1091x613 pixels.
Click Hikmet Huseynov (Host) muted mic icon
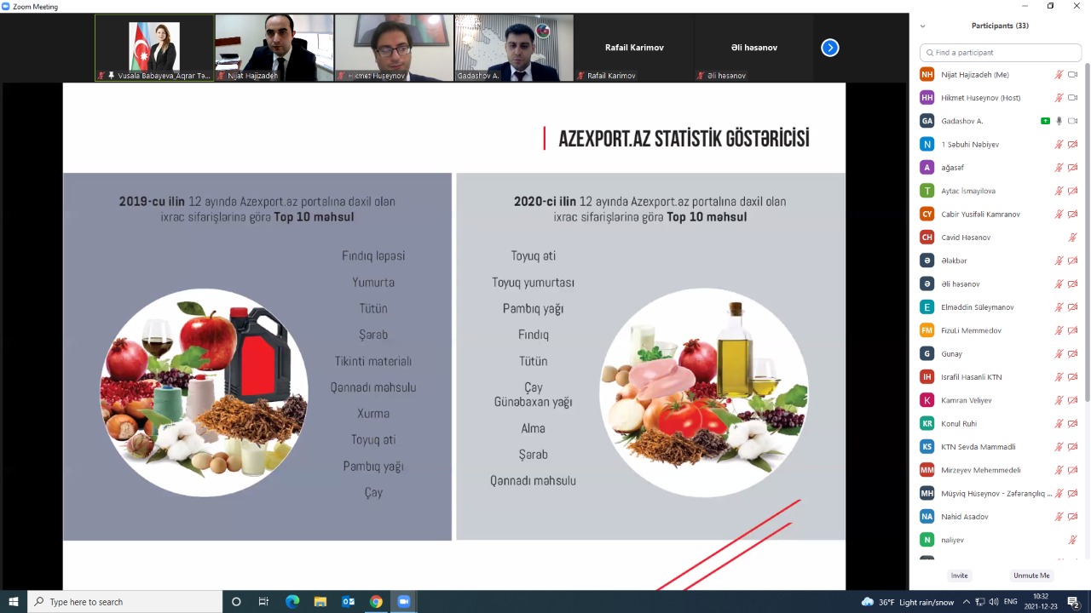[1059, 98]
